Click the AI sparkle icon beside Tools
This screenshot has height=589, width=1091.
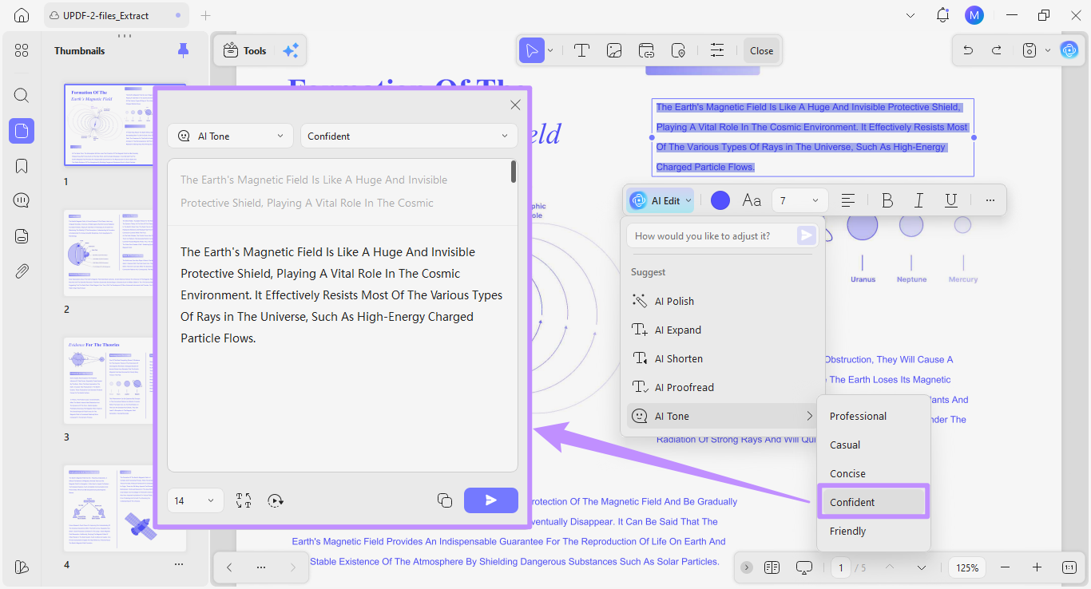tap(291, 50)
